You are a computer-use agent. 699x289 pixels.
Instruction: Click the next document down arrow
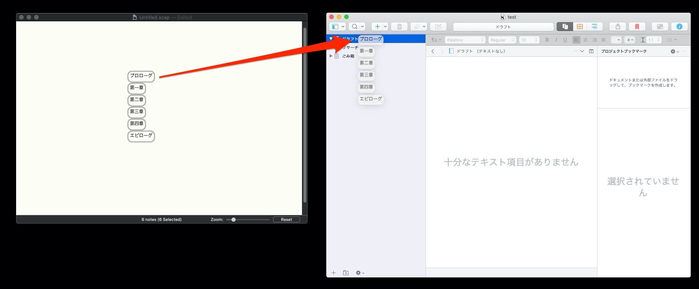pos(582,51)
